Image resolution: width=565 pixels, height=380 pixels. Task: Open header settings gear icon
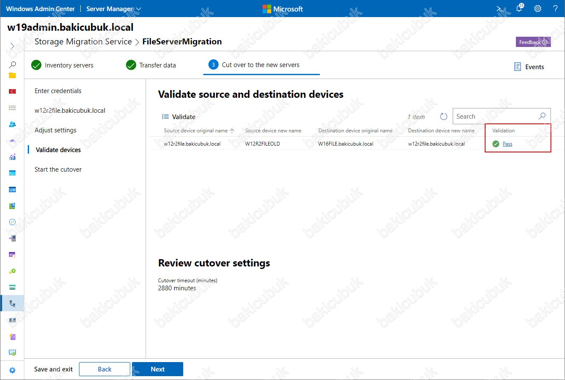pos(538,9)
